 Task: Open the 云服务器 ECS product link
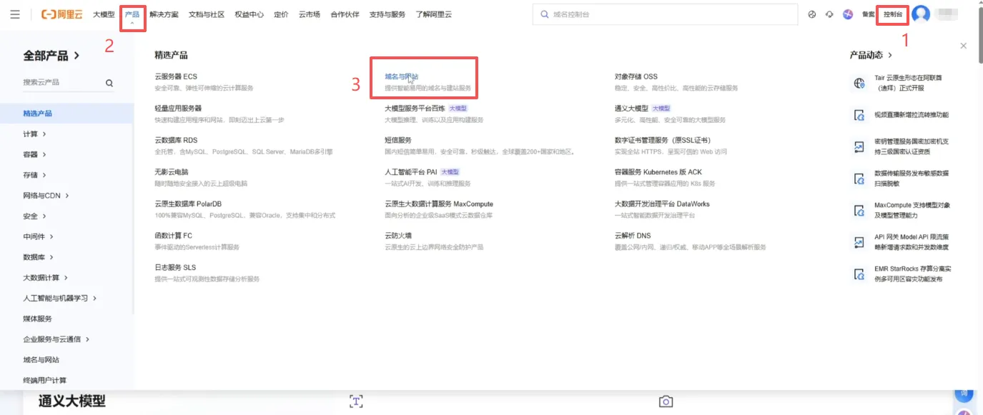point(176,76)
